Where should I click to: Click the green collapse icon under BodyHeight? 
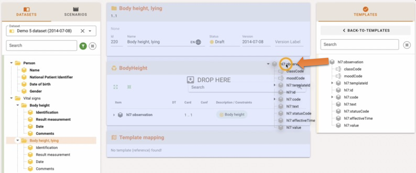(x=129, y=87)
